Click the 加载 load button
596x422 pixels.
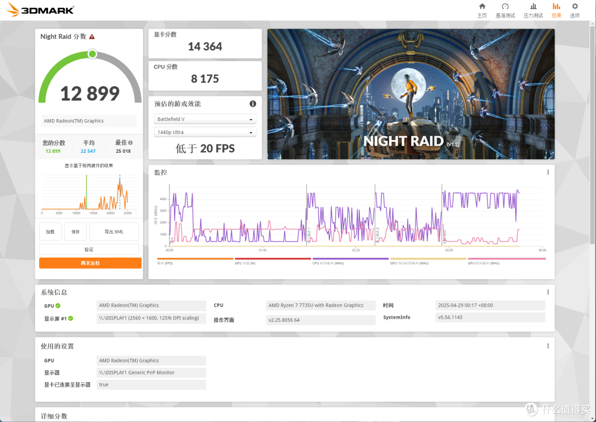click(x=50, y=232)
